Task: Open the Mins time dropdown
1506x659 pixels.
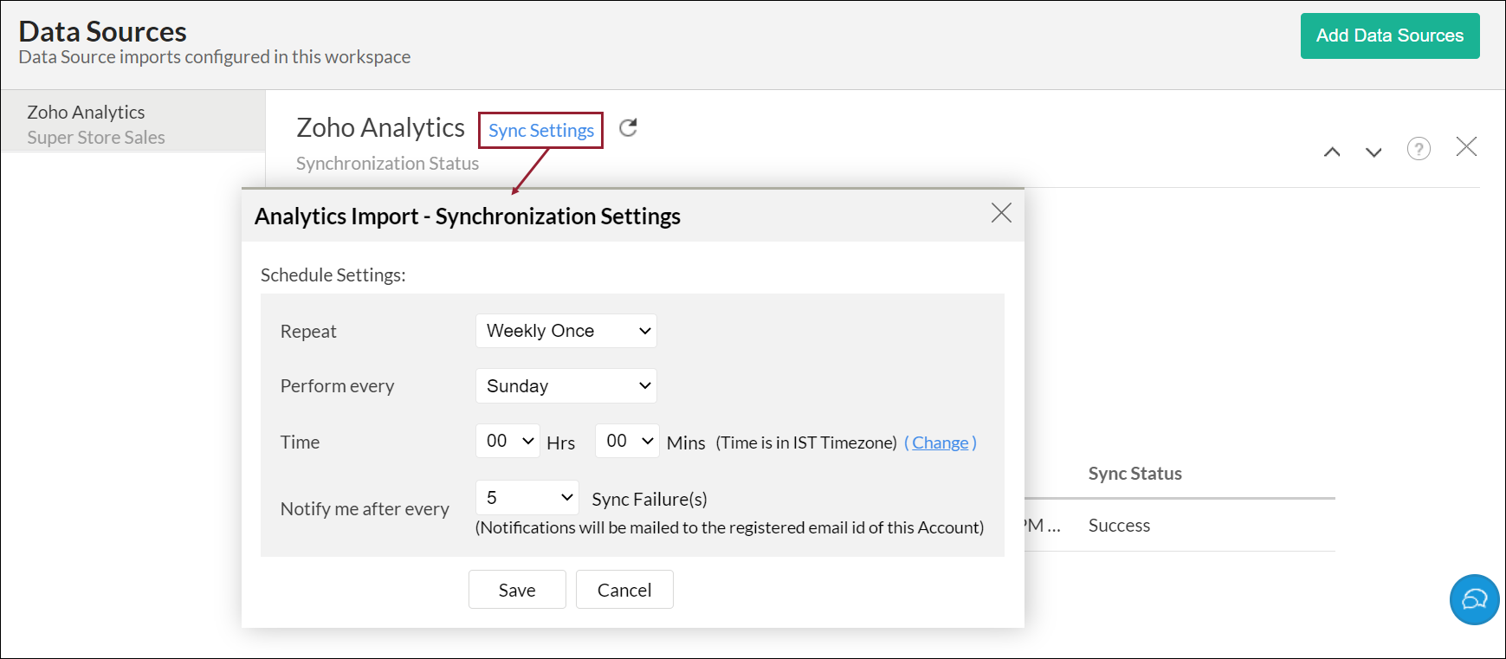Action: (x=627, y=441)
